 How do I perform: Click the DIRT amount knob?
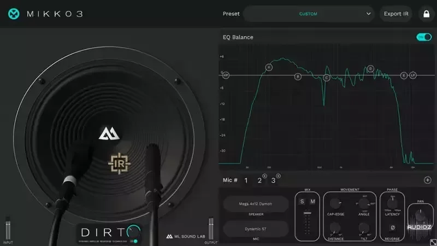click(134, 231)
